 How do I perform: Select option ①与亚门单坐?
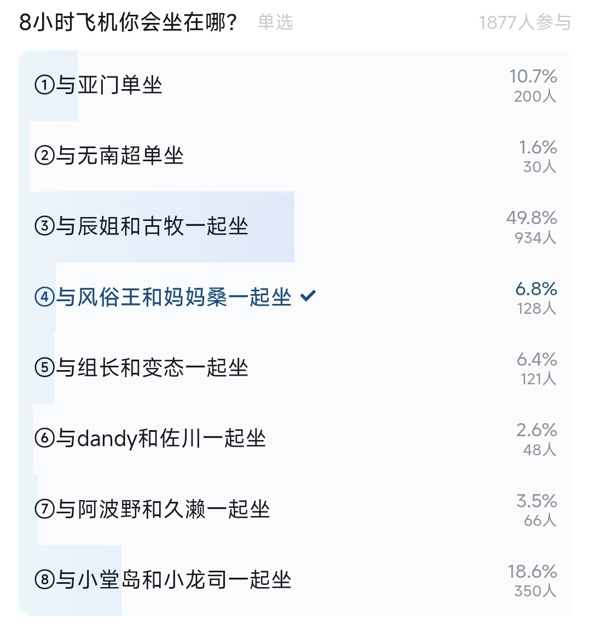(99, 85)
